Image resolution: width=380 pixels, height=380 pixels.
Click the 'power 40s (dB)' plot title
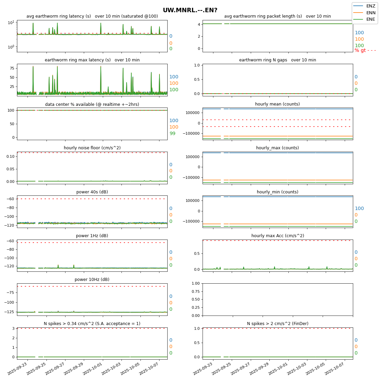pyautogui.click(x=92, y=192)
